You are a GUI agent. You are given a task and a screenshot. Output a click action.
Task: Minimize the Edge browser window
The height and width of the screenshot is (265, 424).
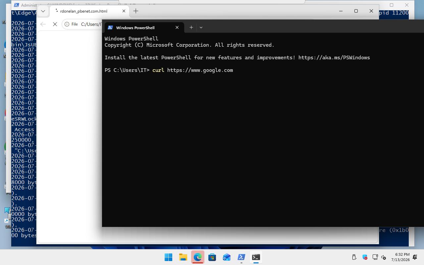click(341, 11)
